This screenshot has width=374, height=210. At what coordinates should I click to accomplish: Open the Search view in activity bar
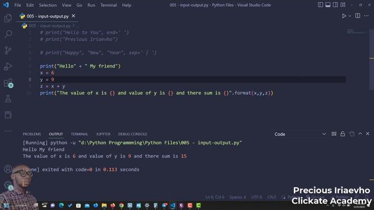[x=8, y=34]
